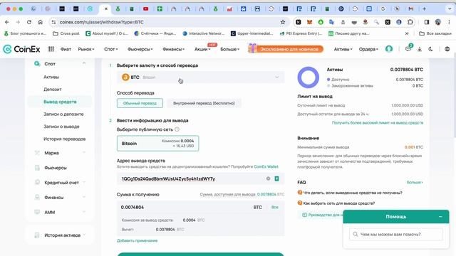
Task: Select Обычный перевод transfer method
Action: [140, 103]
